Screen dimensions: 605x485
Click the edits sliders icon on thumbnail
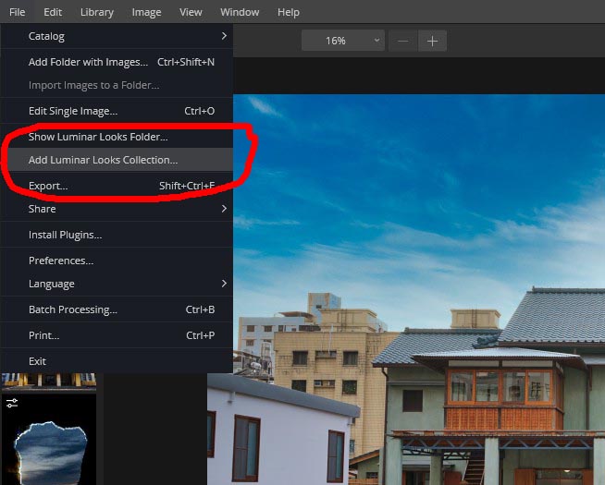point(11,403)
